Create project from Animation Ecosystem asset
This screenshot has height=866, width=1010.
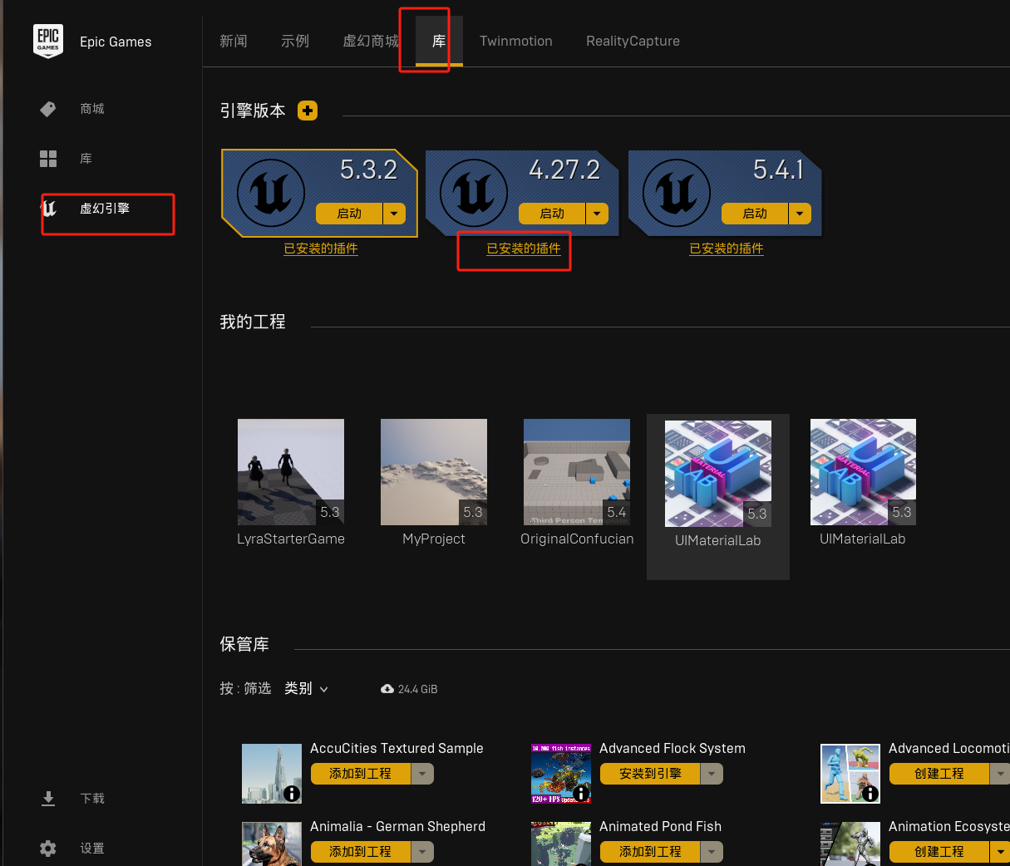coord(939,852)
